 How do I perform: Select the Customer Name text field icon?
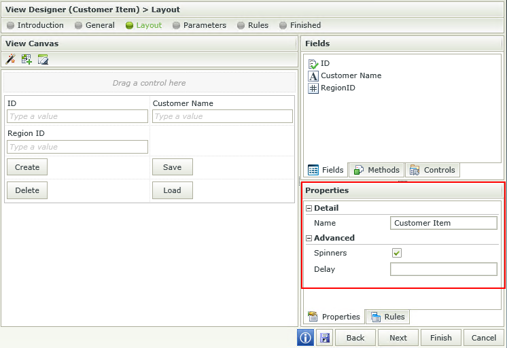(x=313, y=76)
